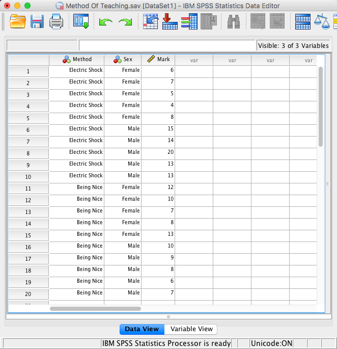The height and width of the screenshot is (349, 337).
Task: Redo with the green right arrow icon
Action: click(x=125, y=22)
